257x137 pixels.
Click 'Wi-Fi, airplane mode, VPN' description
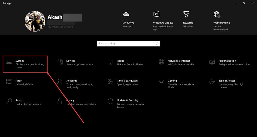click(181, 64)
